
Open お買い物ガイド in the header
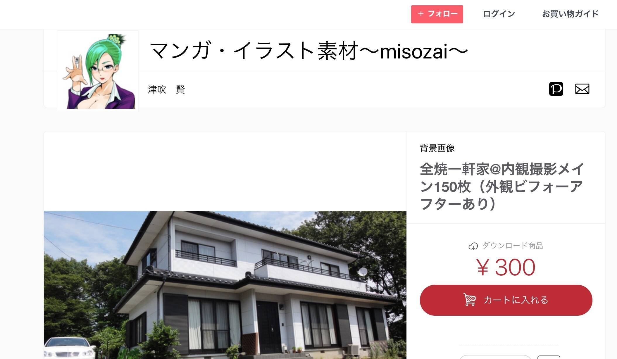click(570, 14)
